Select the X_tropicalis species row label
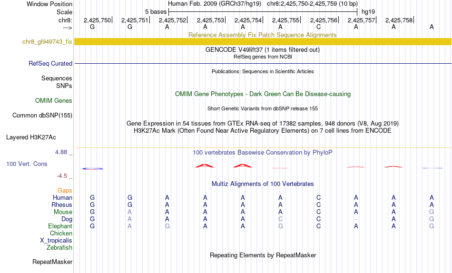This screenshot has height=273, width=452. pyautogui.click(x=56, y=241)
